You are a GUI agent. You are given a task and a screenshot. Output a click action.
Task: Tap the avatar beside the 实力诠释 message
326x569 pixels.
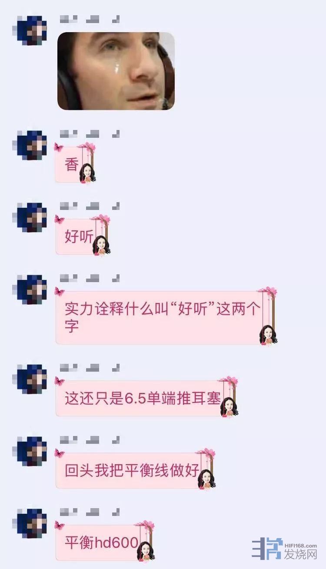click(x=32, y=289)
